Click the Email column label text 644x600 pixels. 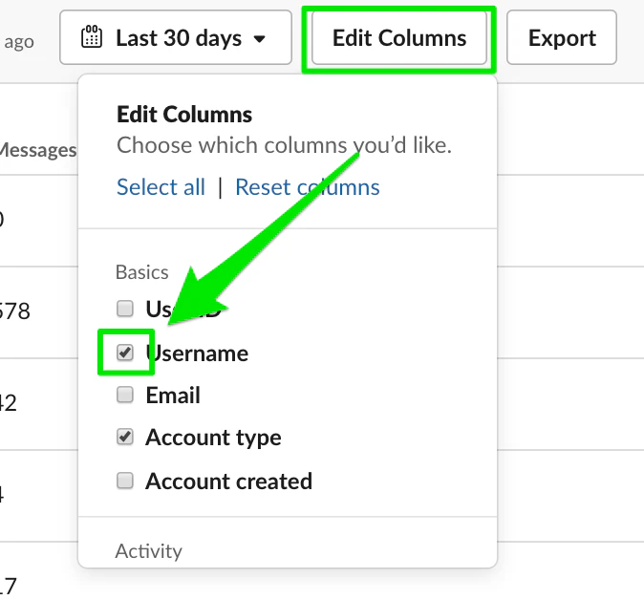173,396
